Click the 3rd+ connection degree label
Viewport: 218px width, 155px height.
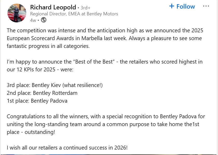[85, 8]
